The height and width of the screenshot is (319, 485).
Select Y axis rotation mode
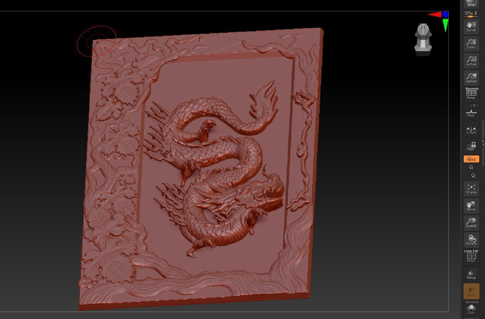click(x=471, y=168)
